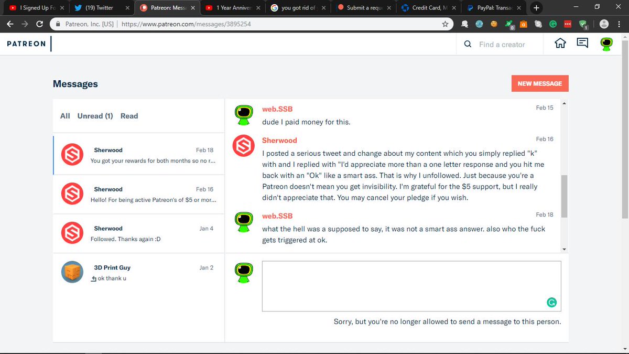The width and height of the screenshot is (629, 354).
Task: Open Sherwood conversation from Feb 16
Action: point(139,195)
